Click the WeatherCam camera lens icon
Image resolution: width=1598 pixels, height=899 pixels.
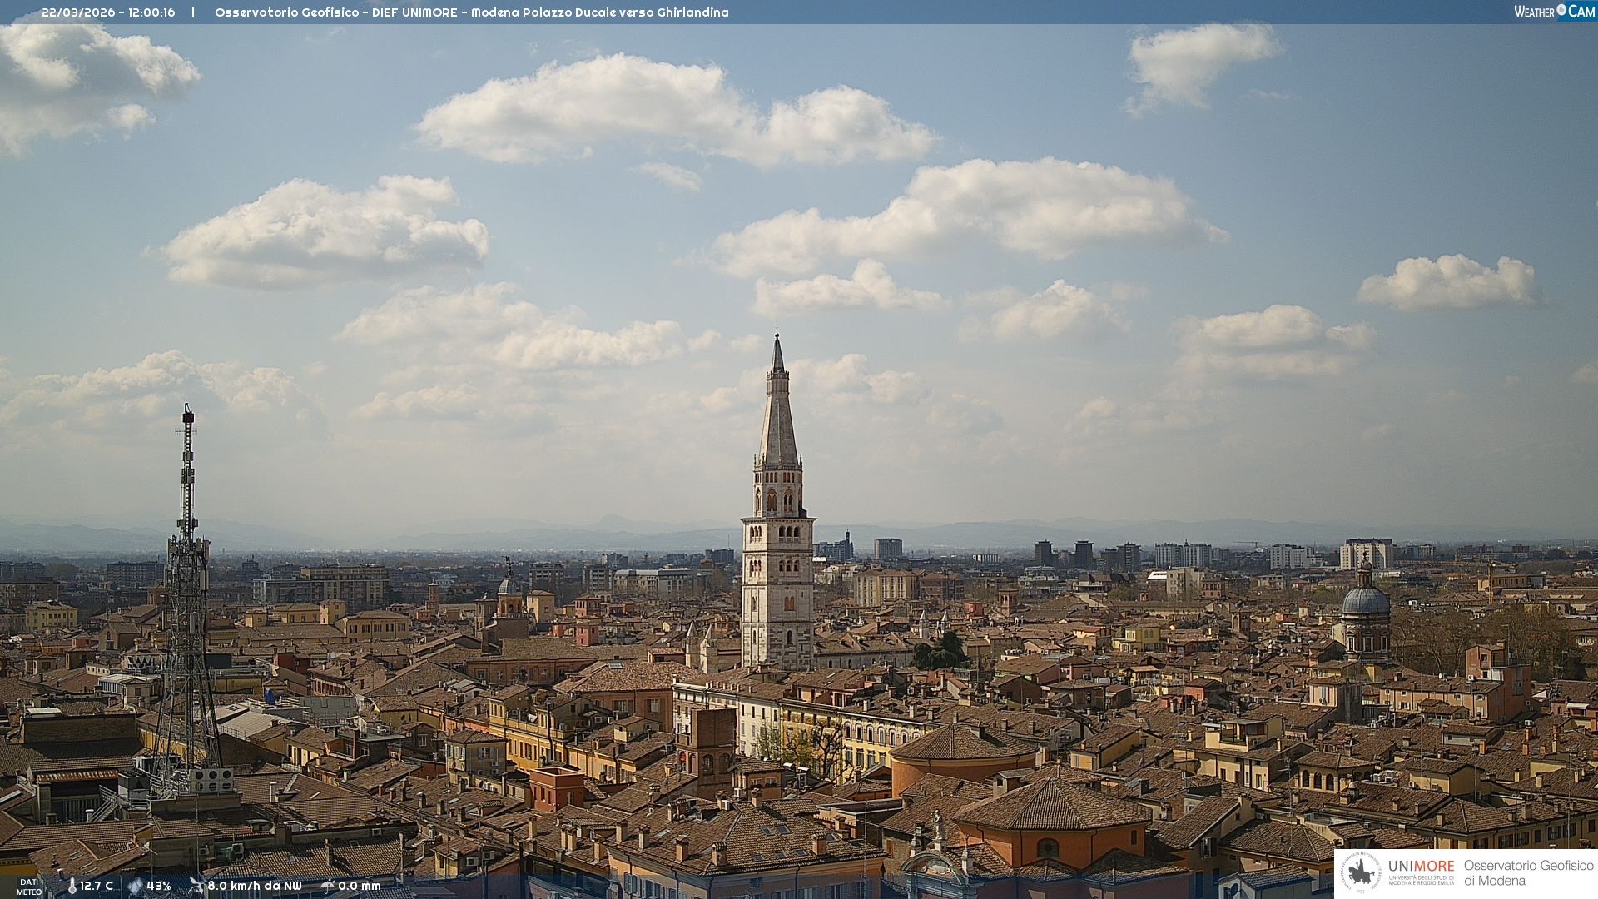[1561, 10]
